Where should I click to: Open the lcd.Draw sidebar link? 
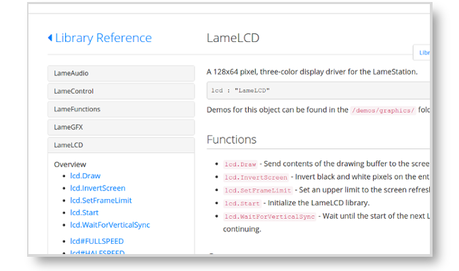85,176
